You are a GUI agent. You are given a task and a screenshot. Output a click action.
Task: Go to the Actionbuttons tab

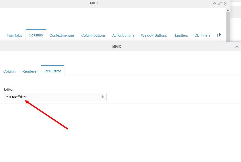pyautogui.click(x=123, y=35)
